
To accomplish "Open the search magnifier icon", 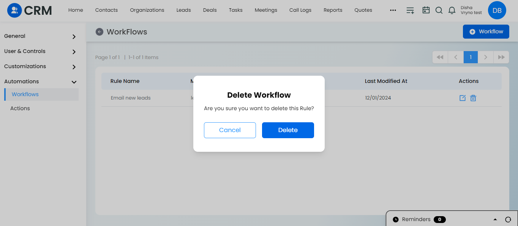I will point(439,10).
